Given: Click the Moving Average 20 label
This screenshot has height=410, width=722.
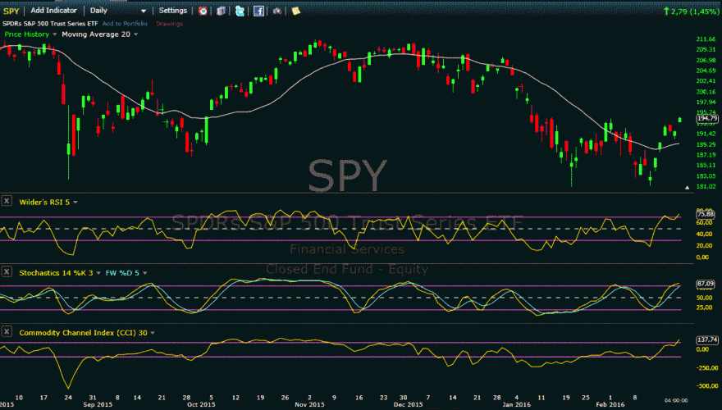Looking at the screenshot, I should (96, 34).
